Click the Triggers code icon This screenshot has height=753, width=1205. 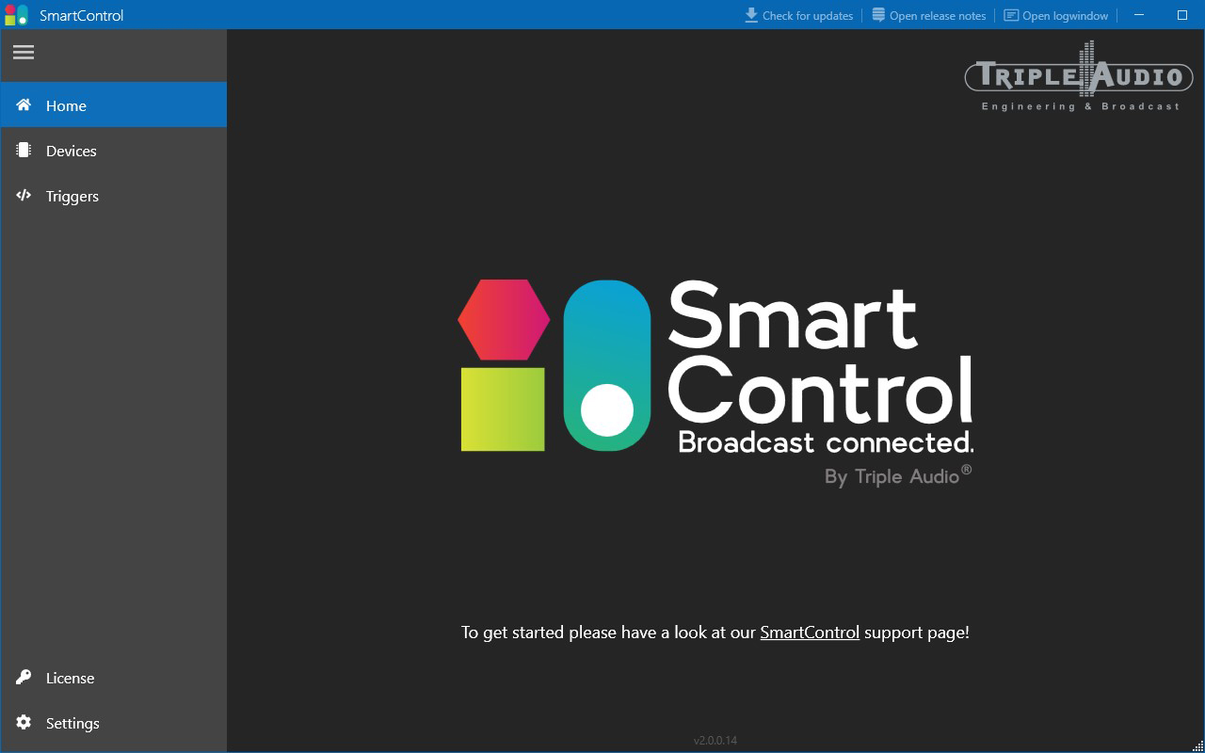pyautogui.click(x=24, y=196)
